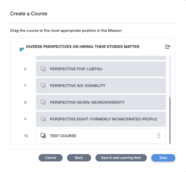Go Back to the previous step
The width and height of the screenshot is (186, 172).
click(79, 158)
